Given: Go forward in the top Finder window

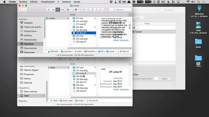Looking at the screenshot, I should pos(25,9).
